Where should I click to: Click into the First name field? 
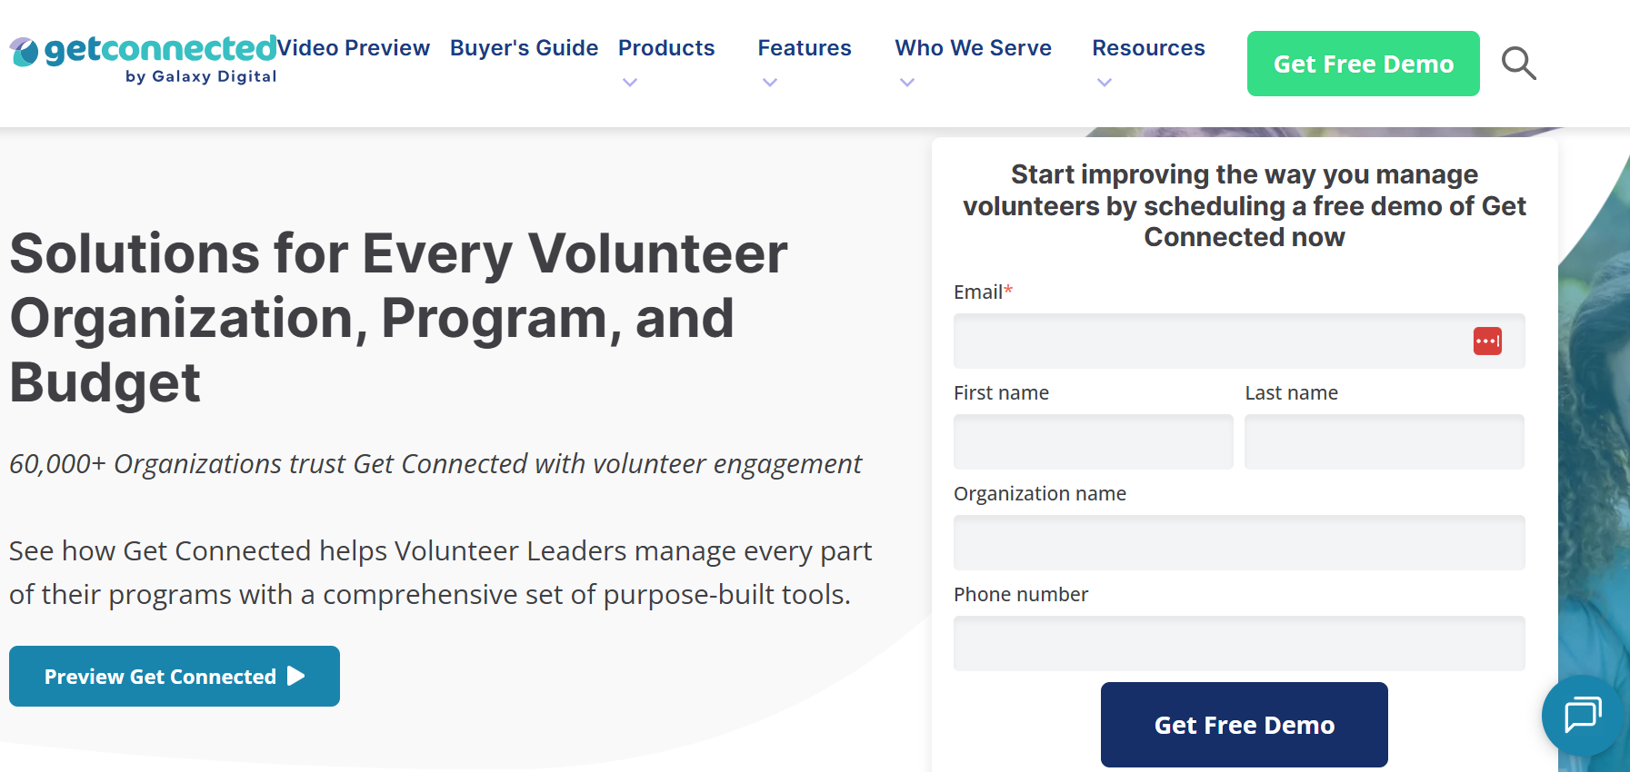click(x=1093, y=442)
